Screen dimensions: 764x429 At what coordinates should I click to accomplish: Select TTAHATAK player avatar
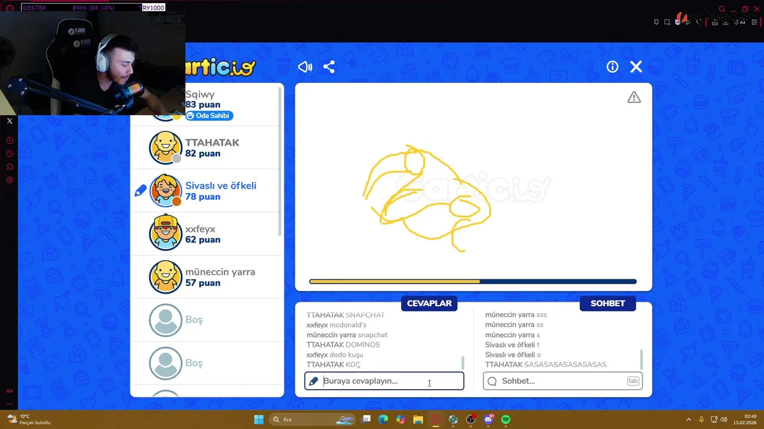click(165, 147)
